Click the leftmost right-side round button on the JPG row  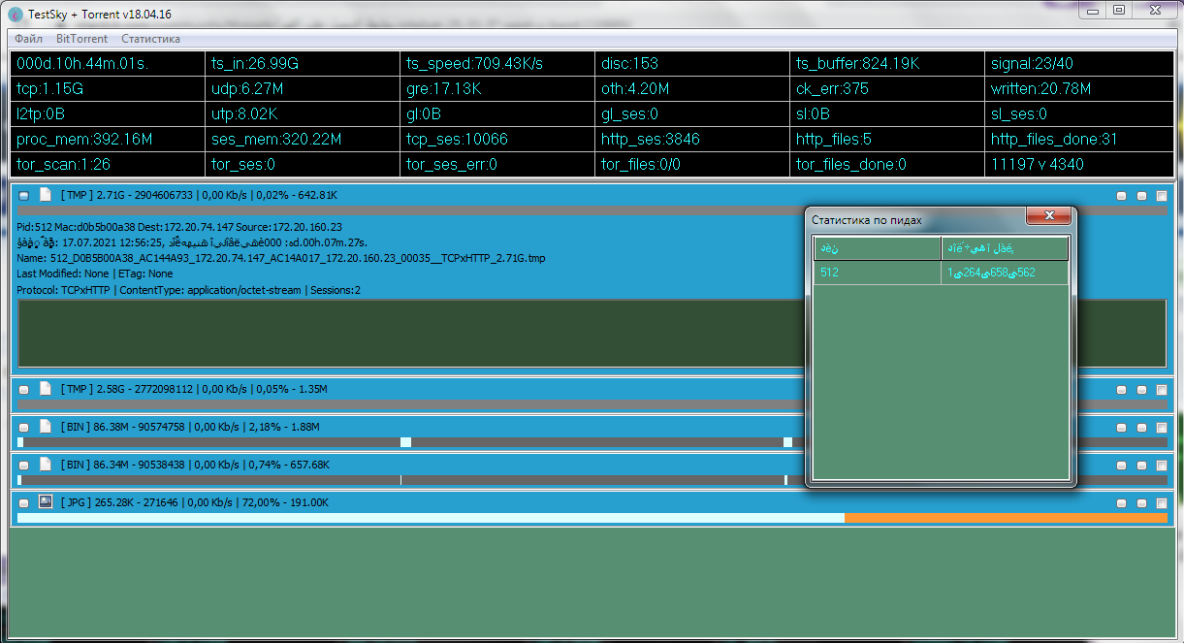[x=1122, y=503]
